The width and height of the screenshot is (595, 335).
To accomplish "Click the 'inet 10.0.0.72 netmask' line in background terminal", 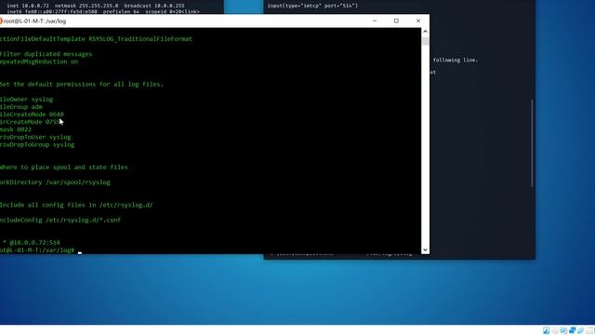I will point(96,6).
